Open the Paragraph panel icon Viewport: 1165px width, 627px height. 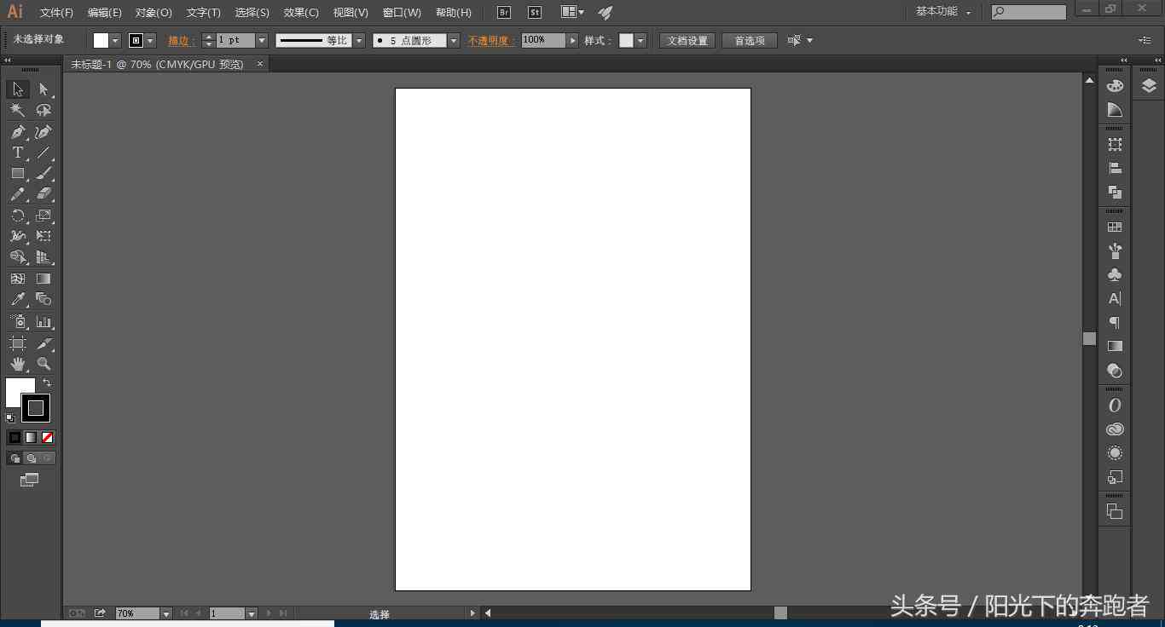point(1115,322)
